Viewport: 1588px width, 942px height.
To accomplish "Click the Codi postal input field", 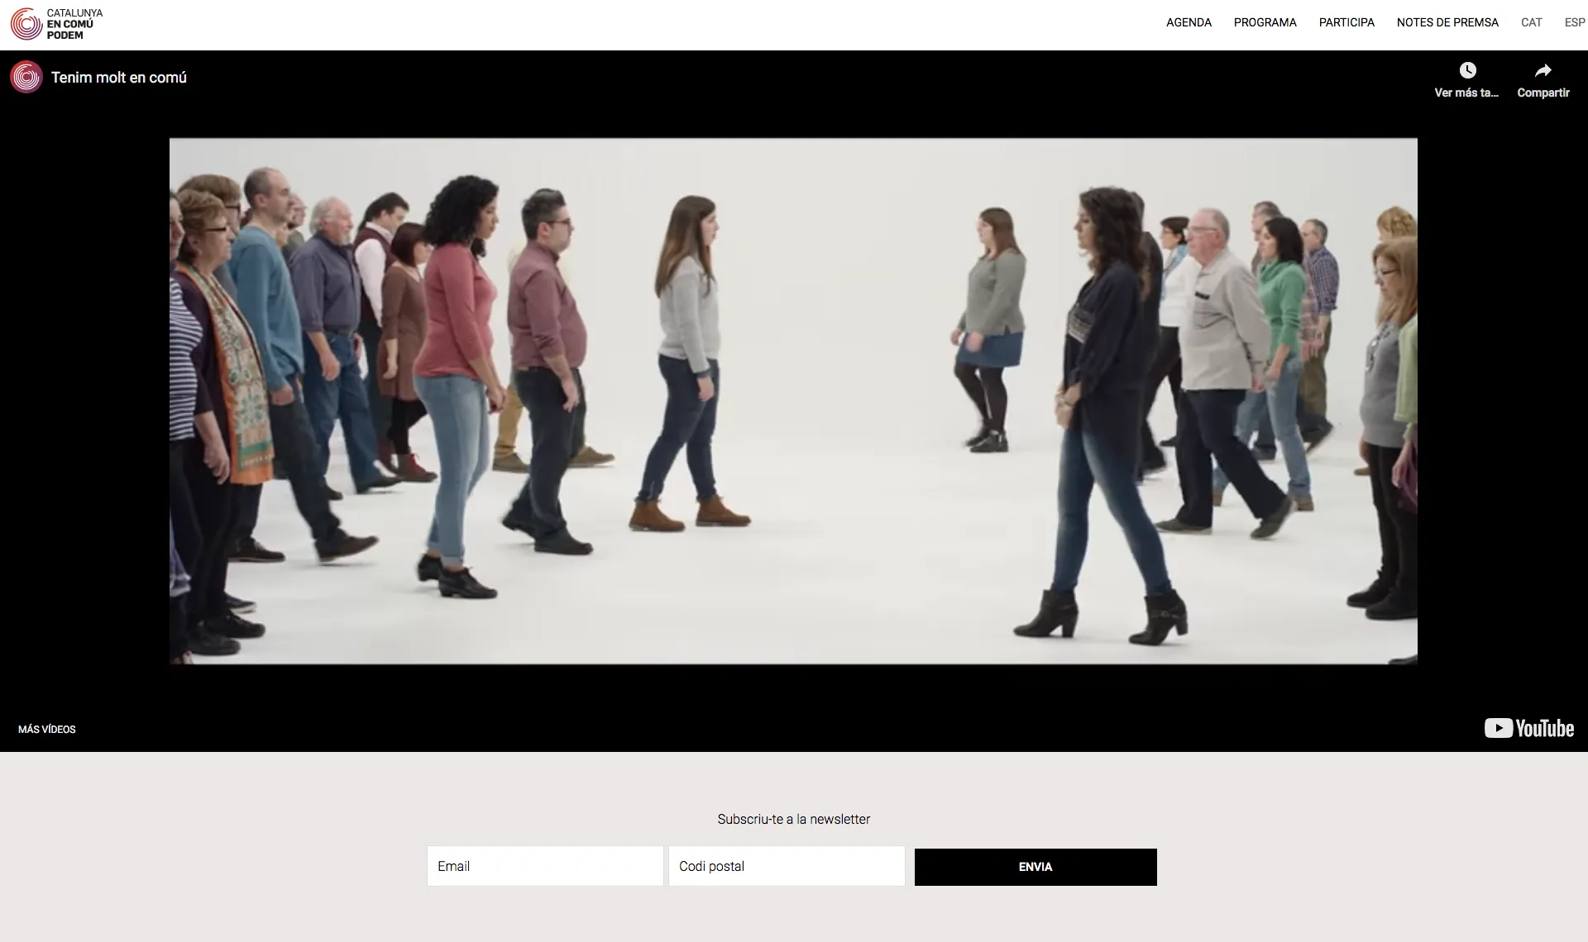I will pyautogui.click(x=786, y=866).
